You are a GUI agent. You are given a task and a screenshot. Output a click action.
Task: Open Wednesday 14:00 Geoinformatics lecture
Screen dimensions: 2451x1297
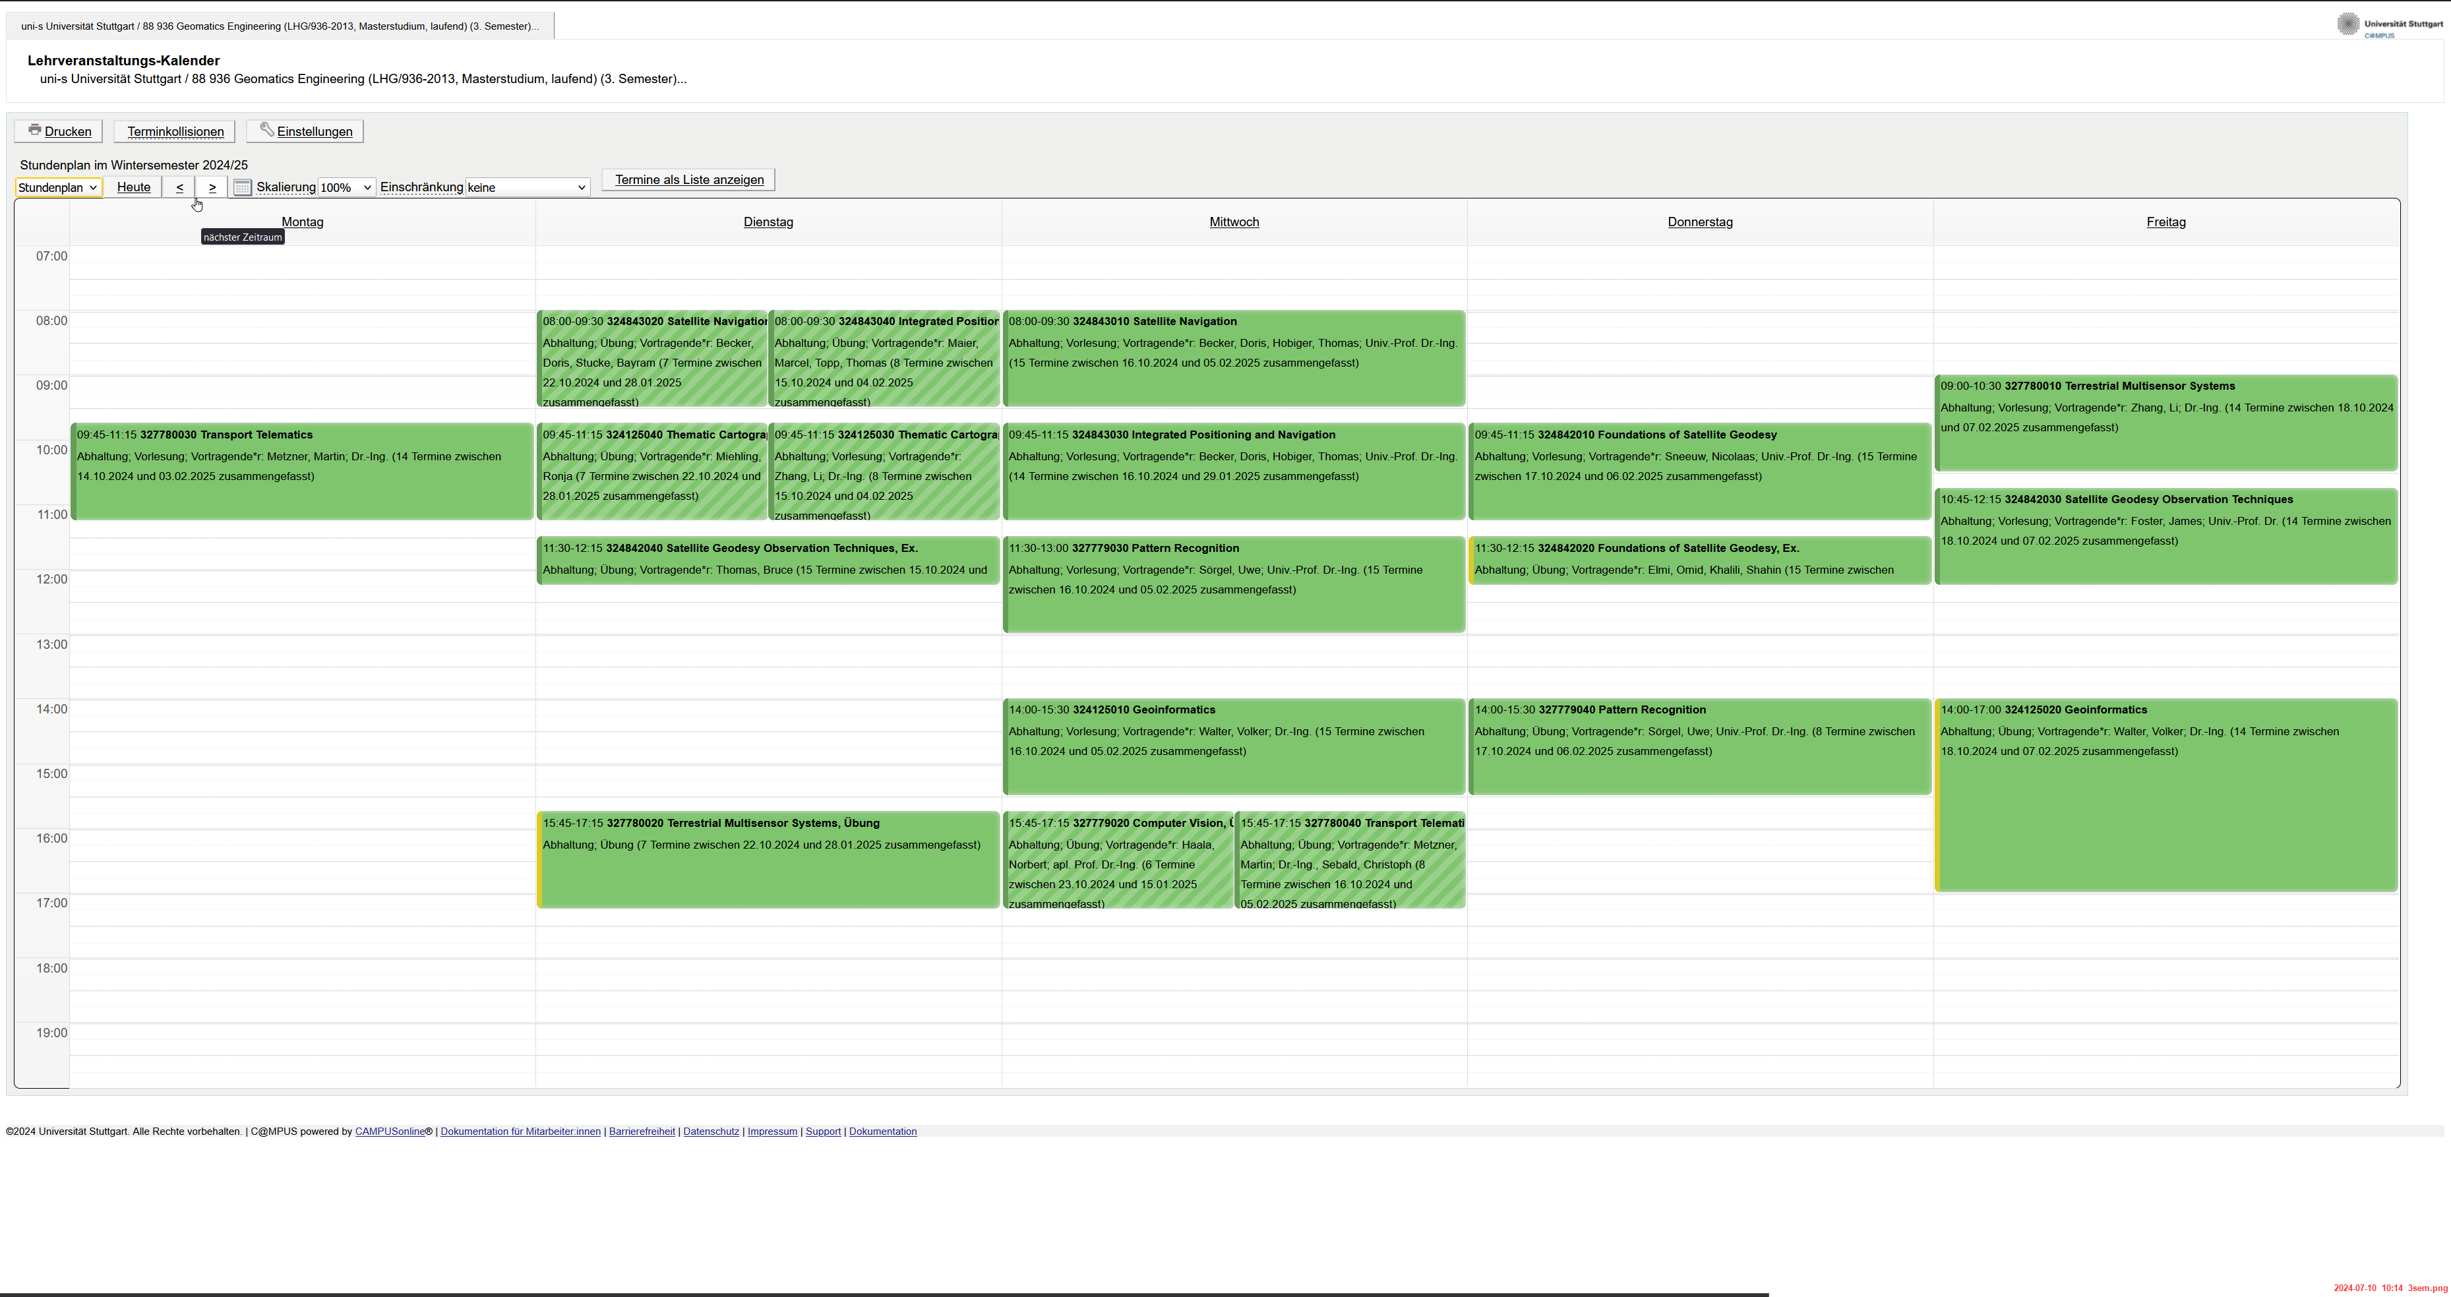click(1234, 746)
